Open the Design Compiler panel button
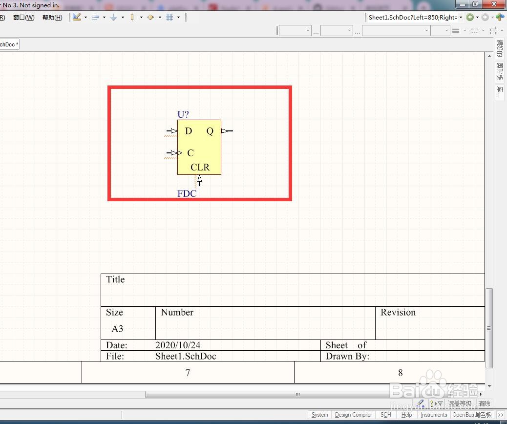507x424 pixels. click(x=354, y=415)
